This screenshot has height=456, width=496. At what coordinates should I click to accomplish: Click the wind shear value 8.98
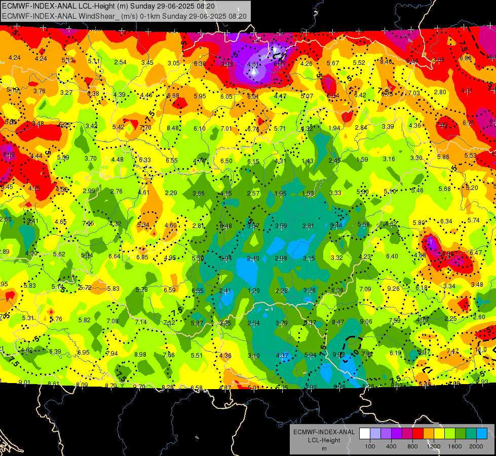click(140, 355)
